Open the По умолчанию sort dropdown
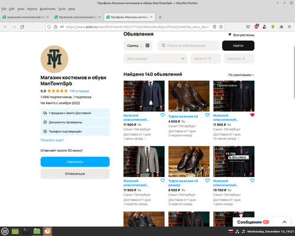Viewport: 295px width, 236px height. (x=241, y=75)
